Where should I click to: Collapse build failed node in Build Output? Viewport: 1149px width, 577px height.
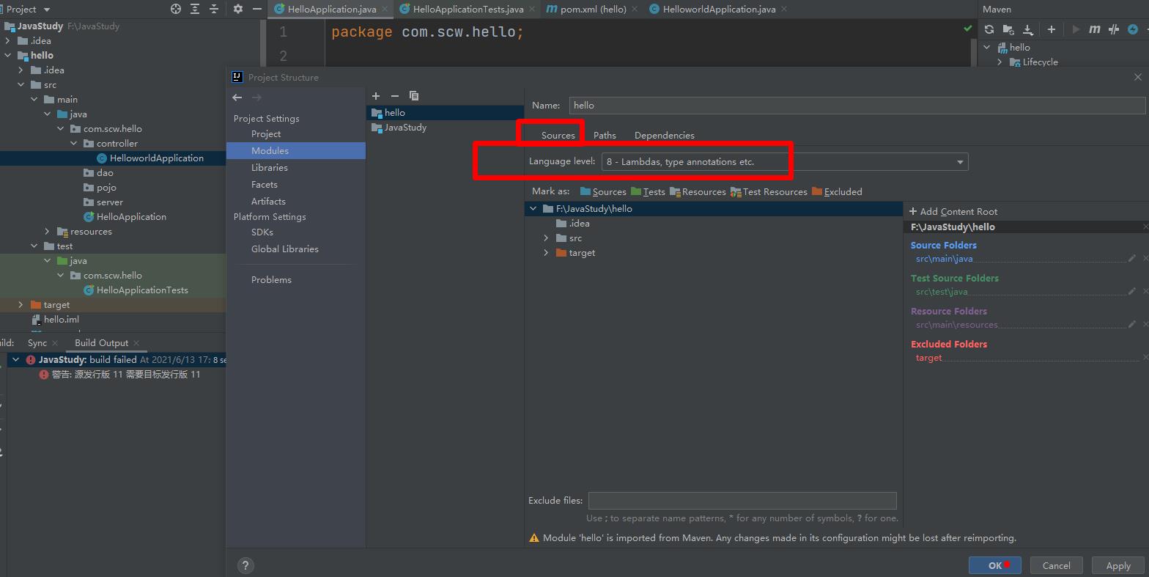15,360
